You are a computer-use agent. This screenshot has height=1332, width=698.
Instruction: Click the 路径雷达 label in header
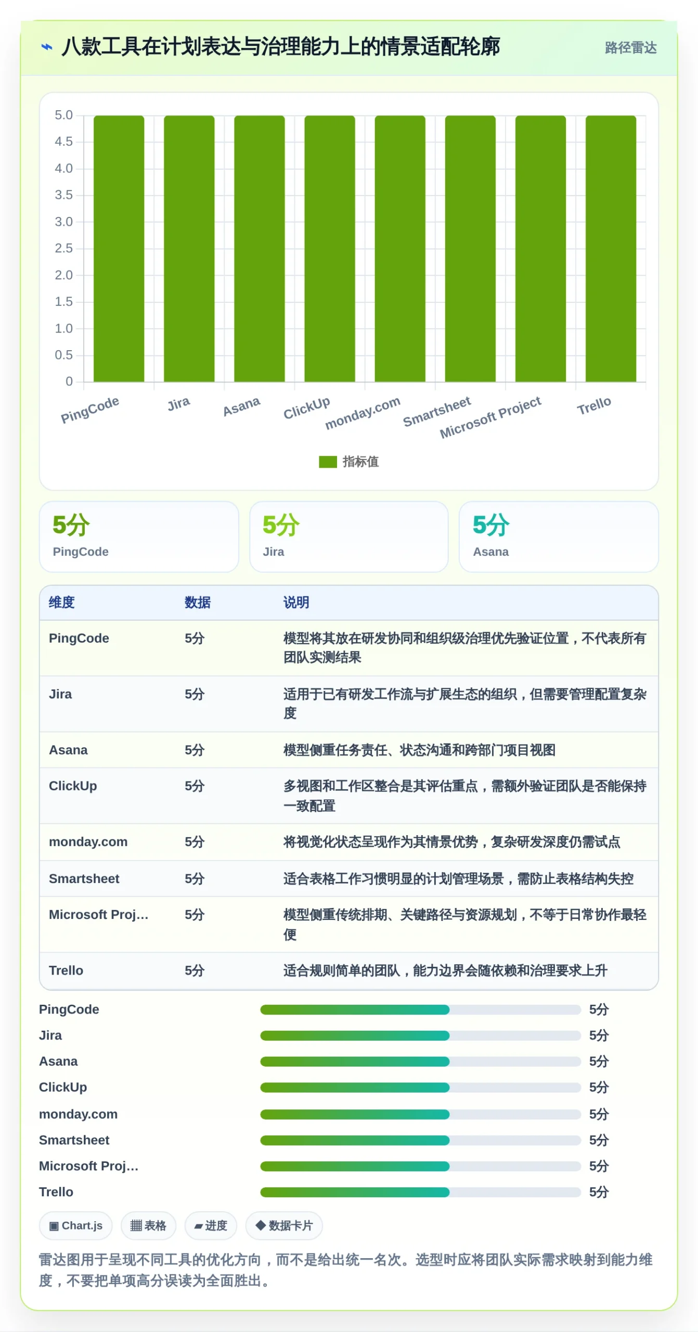pyautogui.click(x=630, y=48)
